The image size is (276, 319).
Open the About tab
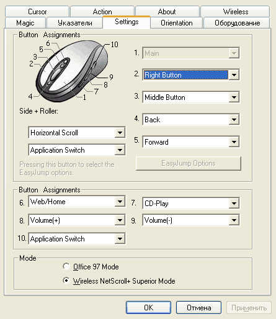[167, 11]
